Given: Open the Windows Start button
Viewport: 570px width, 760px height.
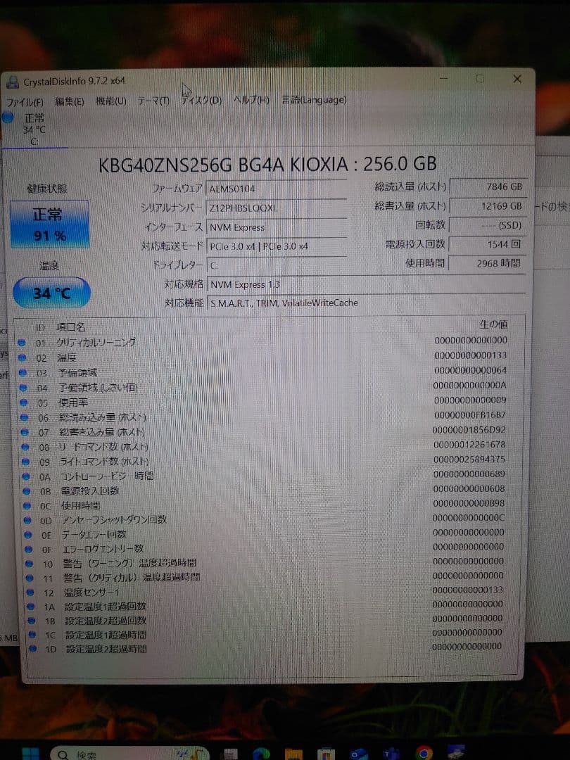Looking at the screenshot, I should click(30, 754).
